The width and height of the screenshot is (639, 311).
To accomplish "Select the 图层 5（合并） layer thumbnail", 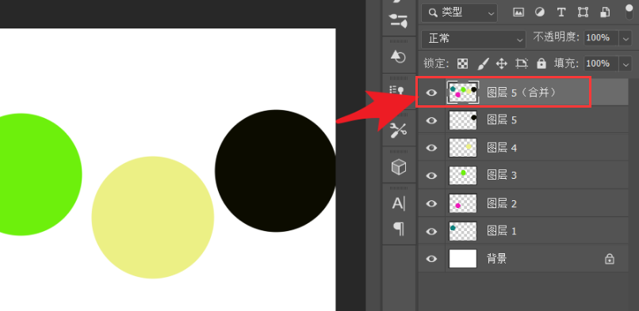I will [463, 93].
